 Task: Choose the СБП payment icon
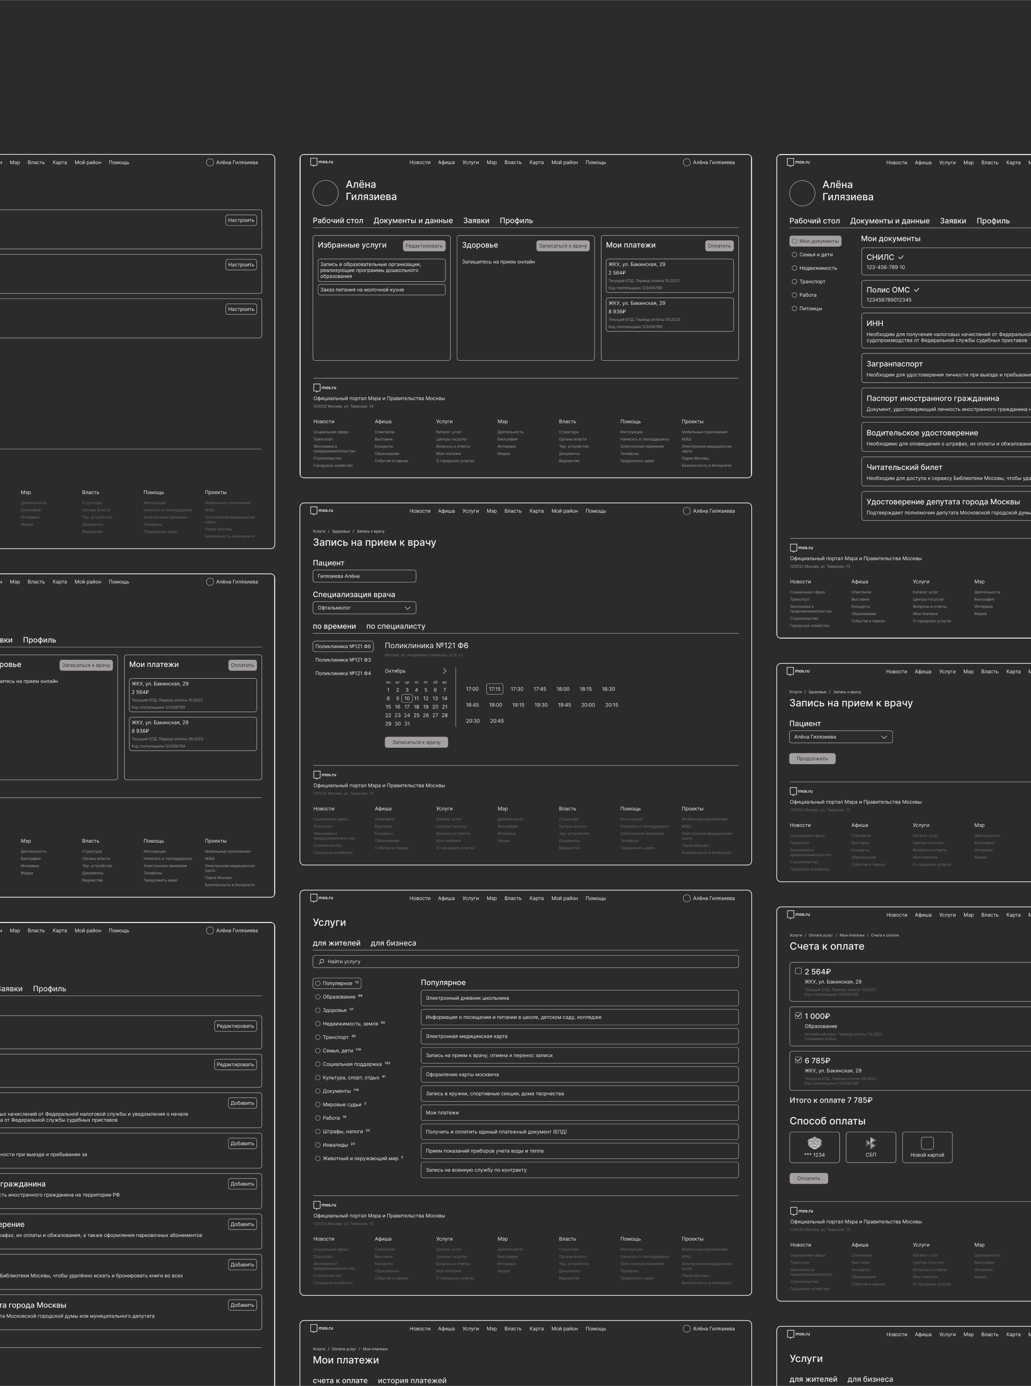tap(871, 1142)
